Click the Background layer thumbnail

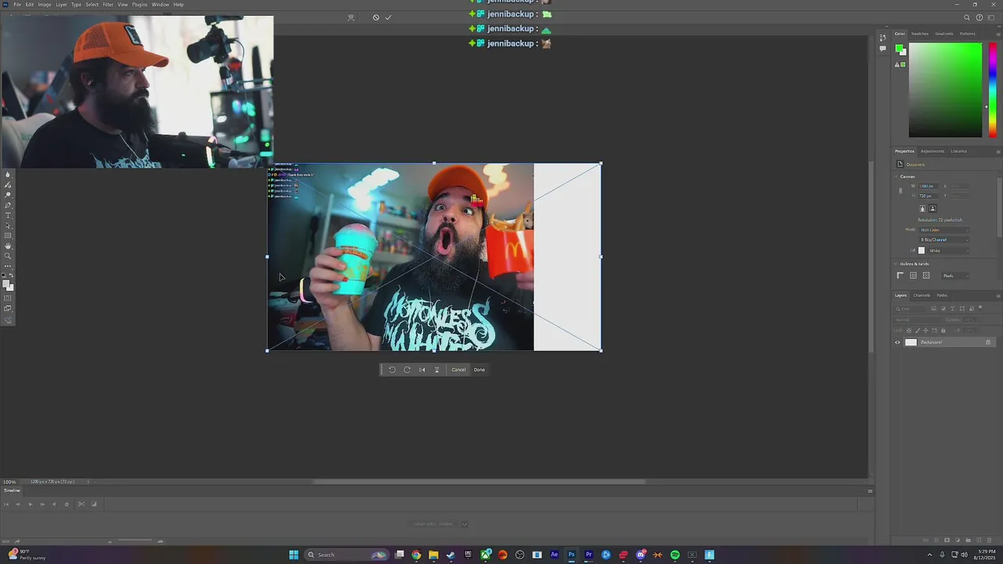click(911, 342)
